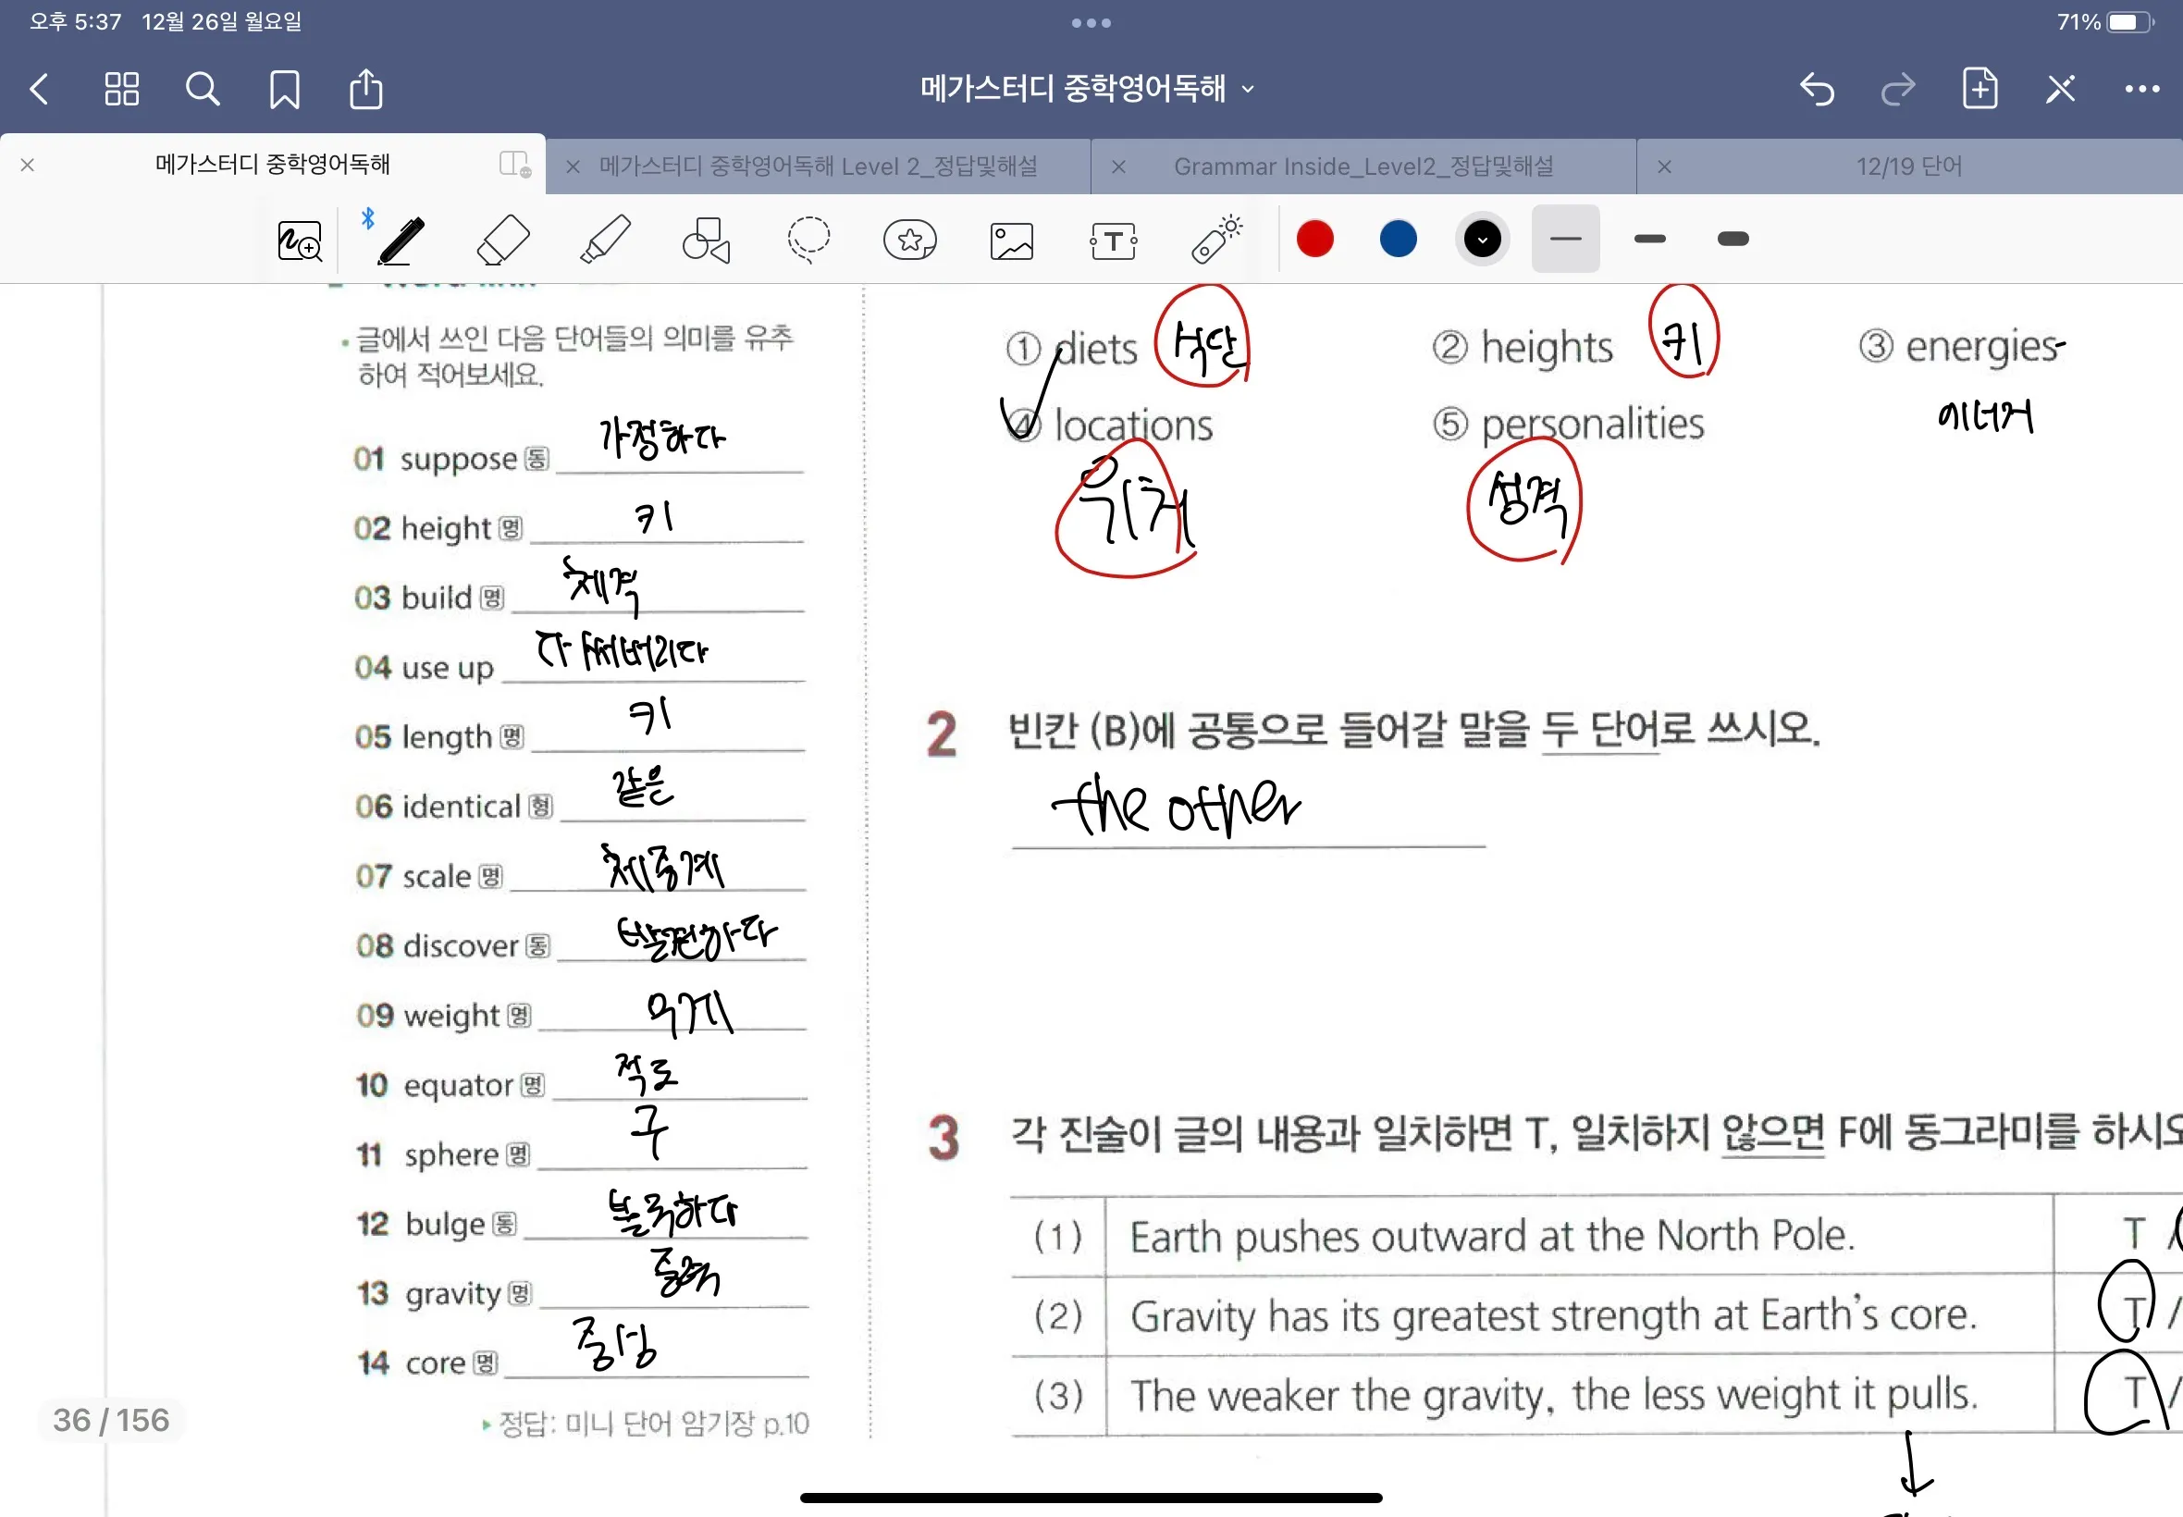The height and width of the screenshot is (1517, 2183).
Task: Choose the blue pen color
Action: pyautogui.click(x=1398, y=239)
